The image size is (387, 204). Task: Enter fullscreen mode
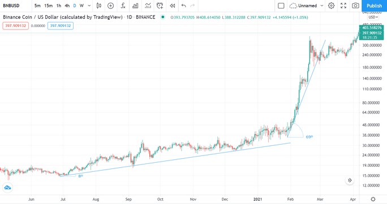pyautogui.click(x=343, y=6)
